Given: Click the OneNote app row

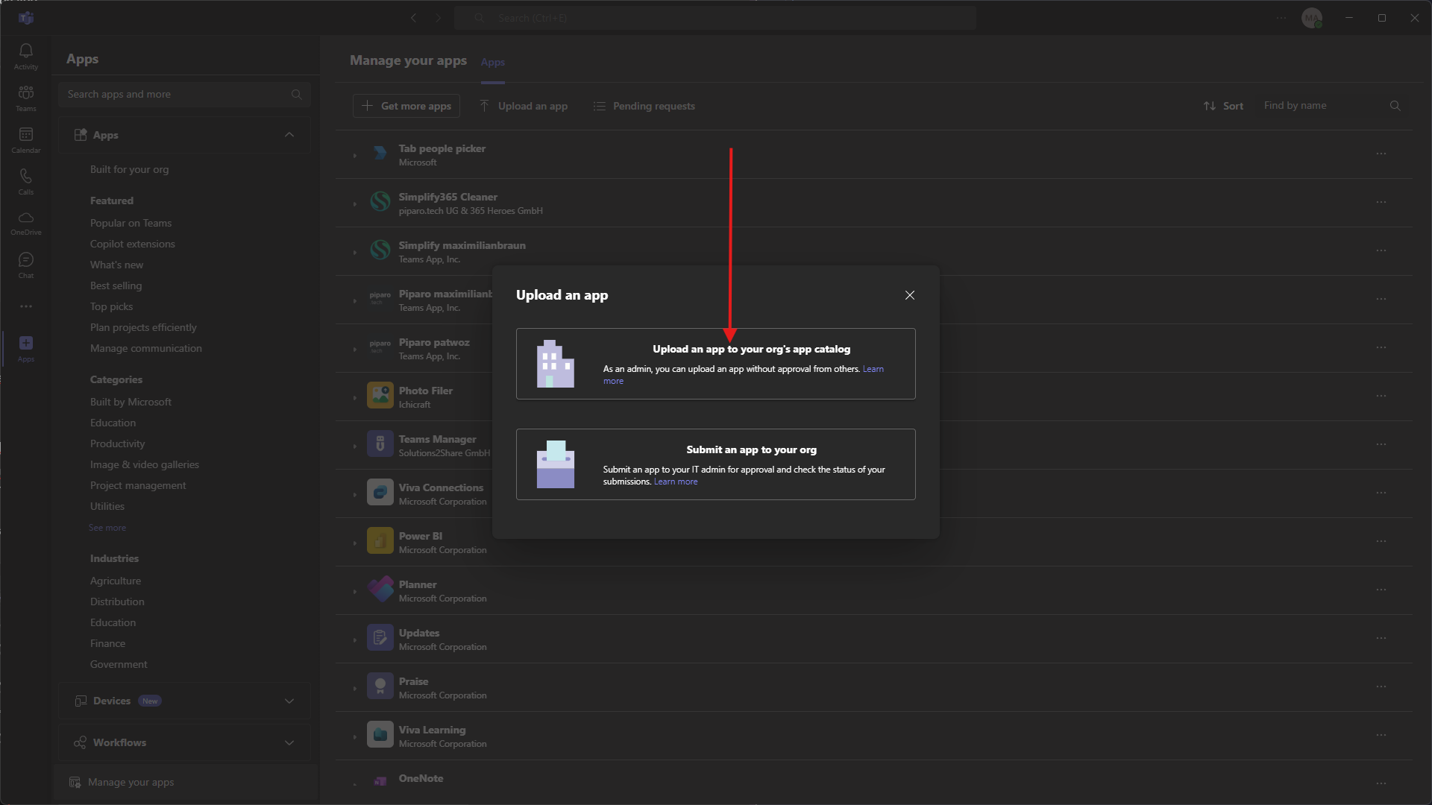Looking at the screenshot, I should (873, 781).
